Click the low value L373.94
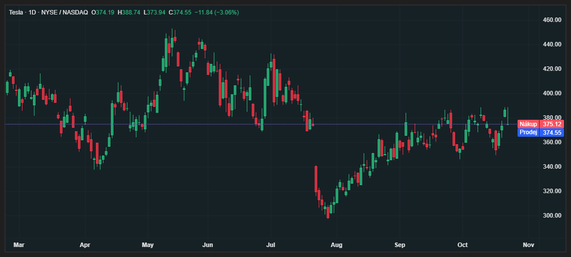Viewport: 571px width, 257px height. pos(154,12)
